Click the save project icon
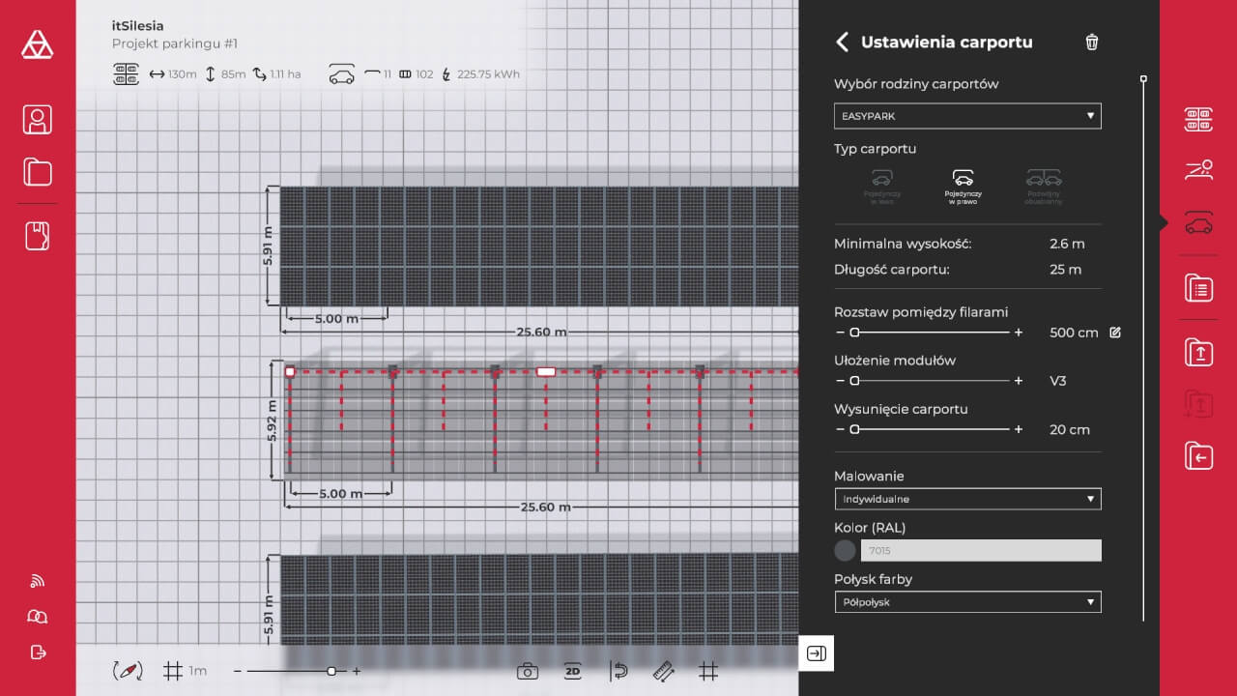Viewport: 1237px width, 696px height. click(38, 236)
